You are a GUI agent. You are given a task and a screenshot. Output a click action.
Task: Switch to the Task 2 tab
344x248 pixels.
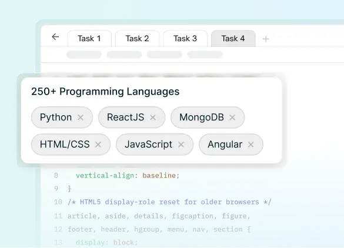point(138,39)
